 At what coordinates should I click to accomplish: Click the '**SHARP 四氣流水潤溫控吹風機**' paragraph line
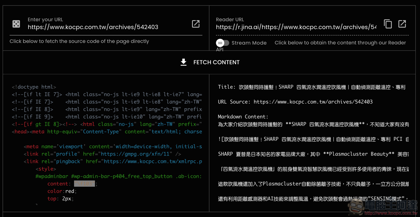[x=313, y=124]
